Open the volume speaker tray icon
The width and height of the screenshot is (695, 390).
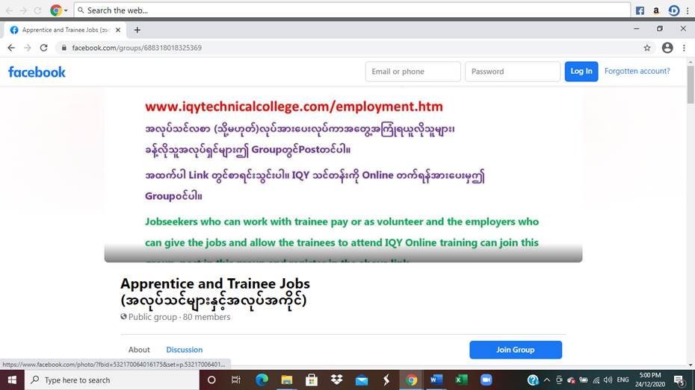click(608, 380)
